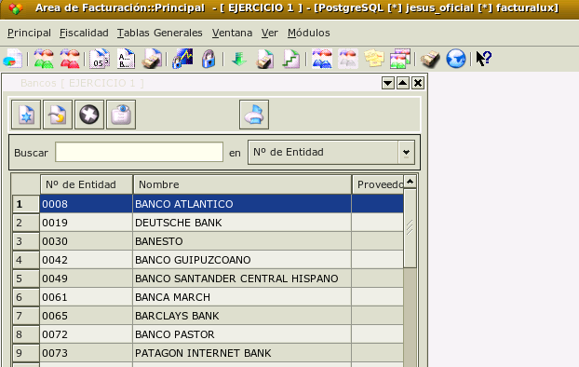
Task: Click the standalone blue padlock toolbar icon
Action: pyautogui.click(x=209, y=59)
